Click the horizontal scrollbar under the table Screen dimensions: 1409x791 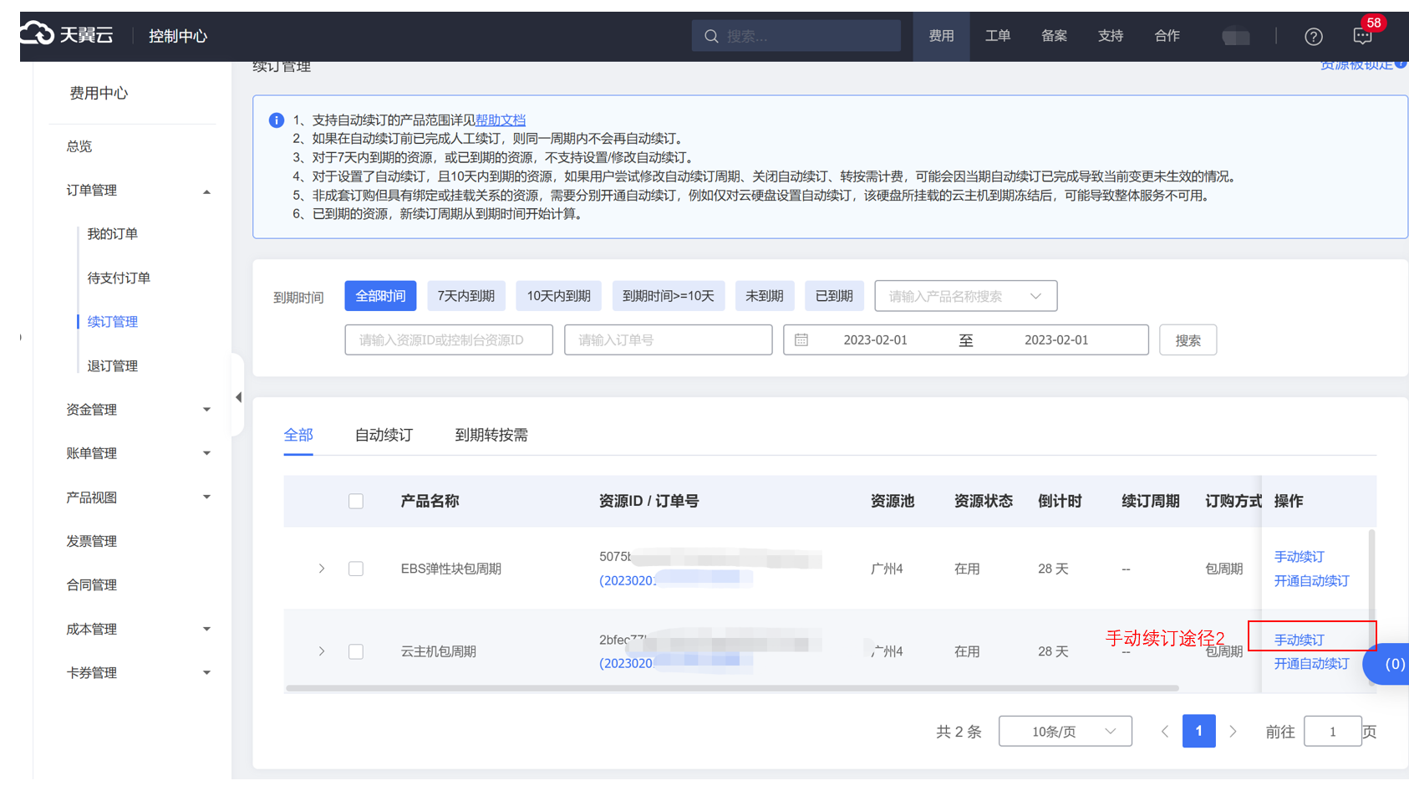point(731,688)
